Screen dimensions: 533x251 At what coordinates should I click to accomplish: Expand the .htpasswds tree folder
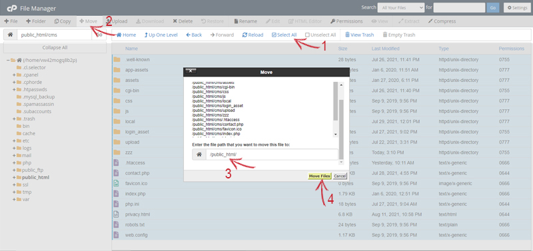[14, 89]
